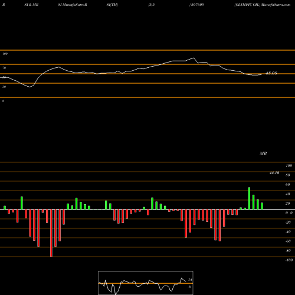Click the MR axis label 80
The height and width of the screenshot is (295, 295).
[x=288, y=175]
